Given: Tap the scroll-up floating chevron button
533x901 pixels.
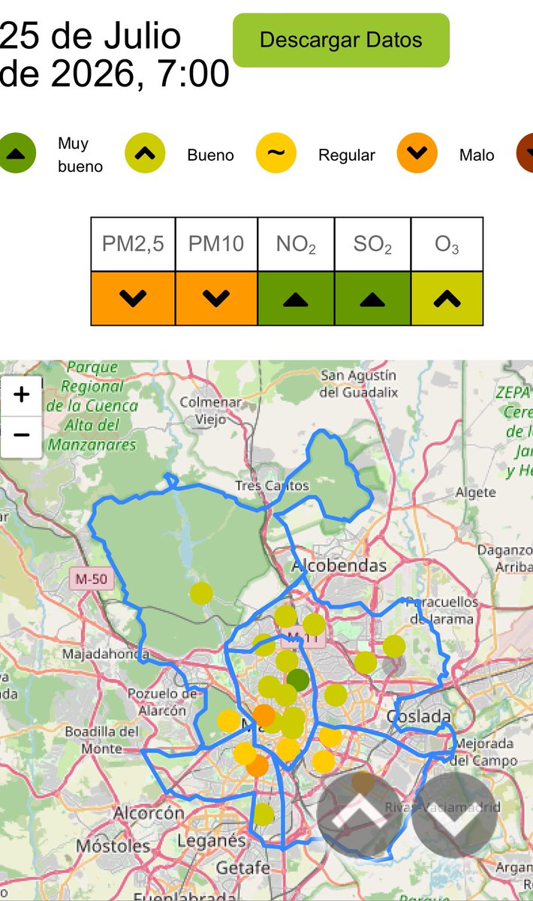Looking at the screenshot, I should 358,815.
